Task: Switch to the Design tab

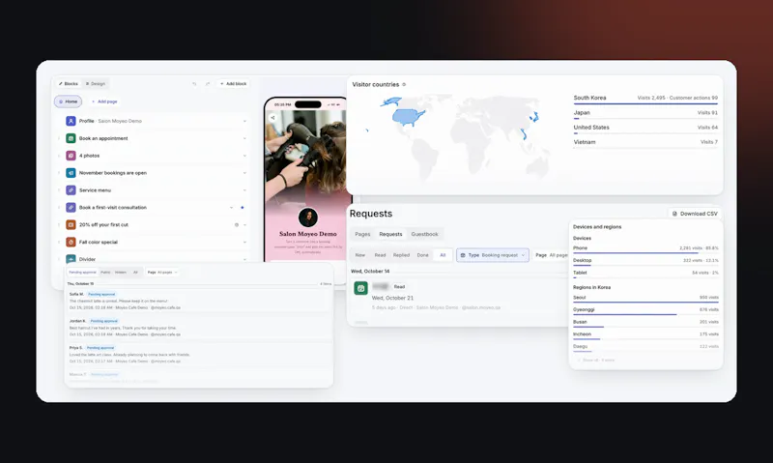Action: tap(95, 84)
